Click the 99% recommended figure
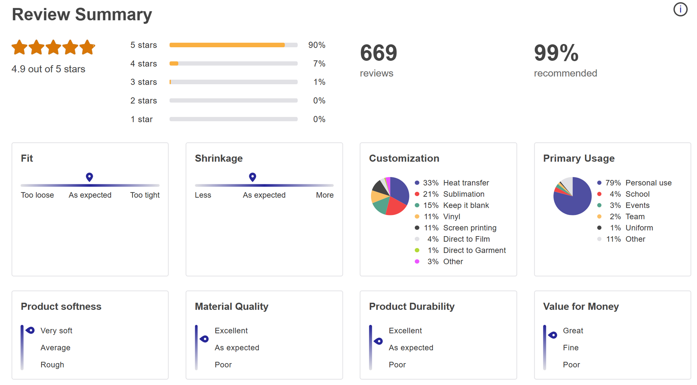Viewport: 697px width, 385px height. 556,54
